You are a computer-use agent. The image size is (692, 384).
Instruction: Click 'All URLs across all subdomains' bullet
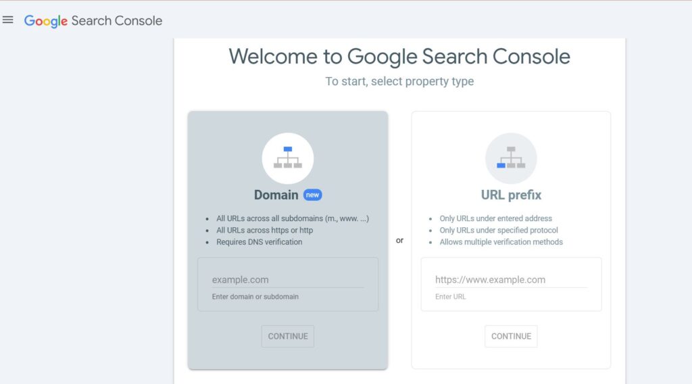293,218
